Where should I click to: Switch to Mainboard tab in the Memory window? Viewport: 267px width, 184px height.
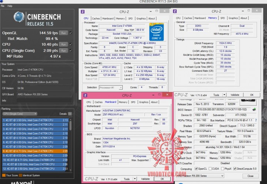point(200,18)
